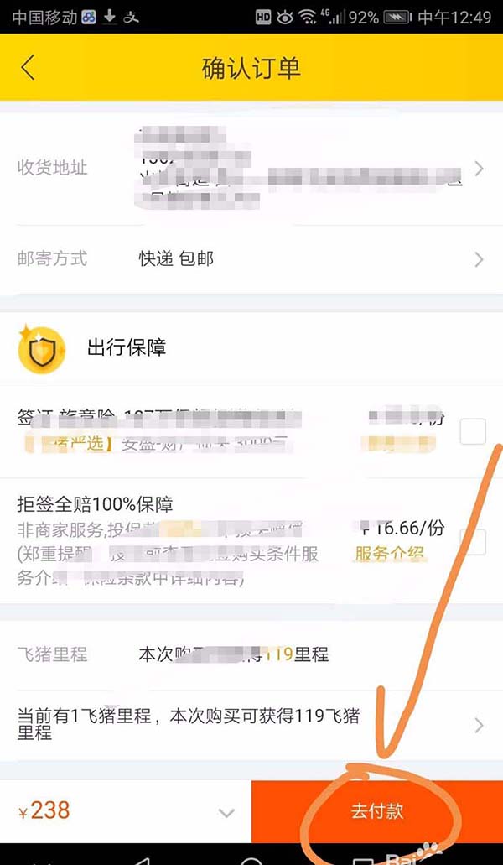Tap the back arrow icon

click(28, 68)
